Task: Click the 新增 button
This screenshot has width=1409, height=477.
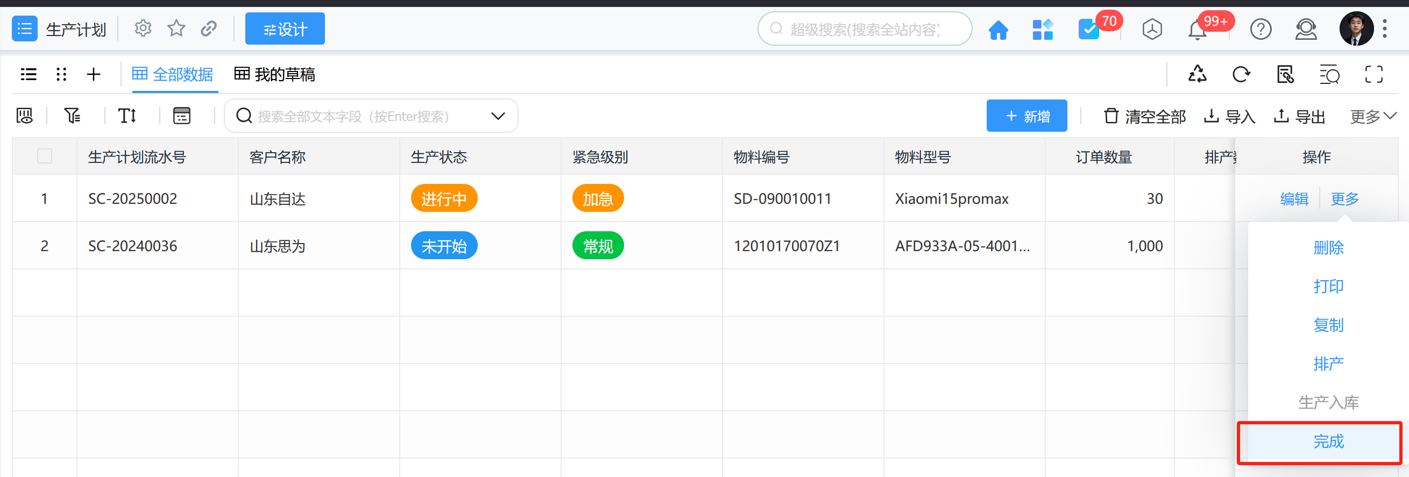Action: (x=1026, y=116)
